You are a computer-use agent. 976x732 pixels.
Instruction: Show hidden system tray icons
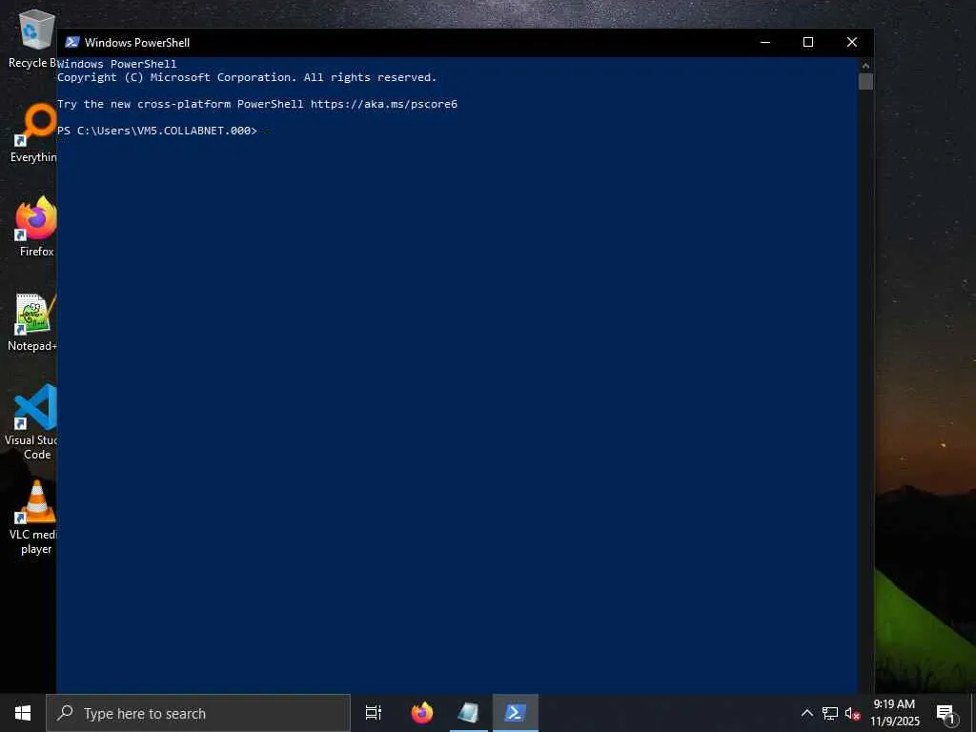point(806,713)
